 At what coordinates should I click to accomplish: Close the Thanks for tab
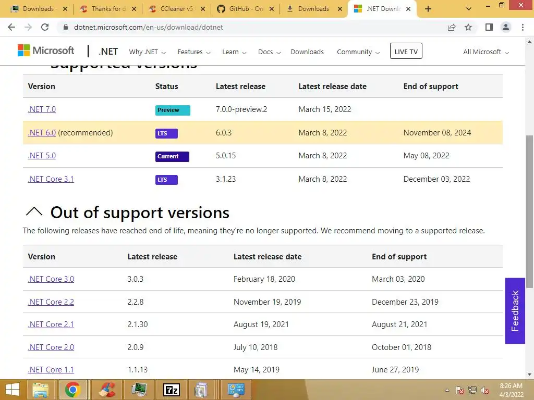tap(134, 9)
